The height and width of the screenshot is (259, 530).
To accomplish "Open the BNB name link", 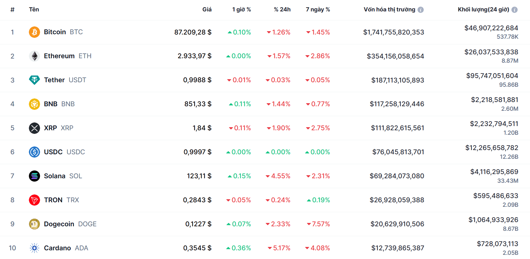I will point(51,104).
